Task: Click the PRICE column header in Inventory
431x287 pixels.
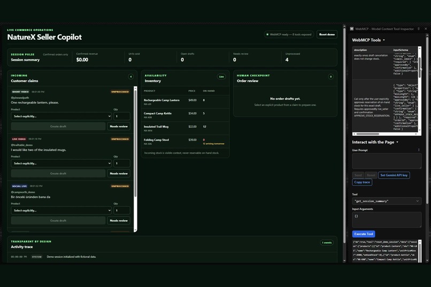Action: [192, 91]
